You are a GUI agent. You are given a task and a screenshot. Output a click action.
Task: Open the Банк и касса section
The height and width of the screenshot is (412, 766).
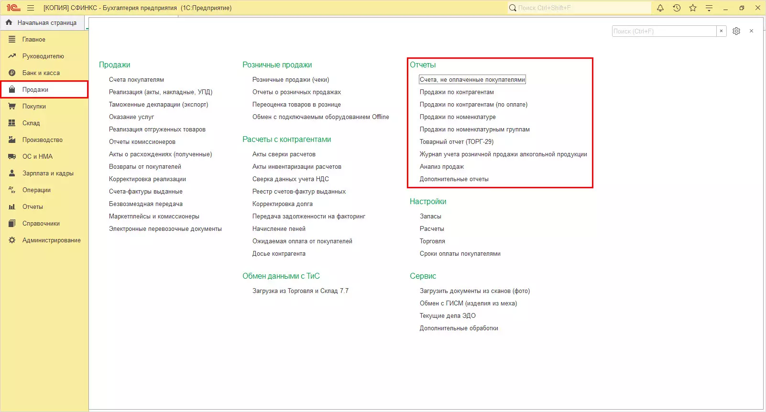coord(44,73)
